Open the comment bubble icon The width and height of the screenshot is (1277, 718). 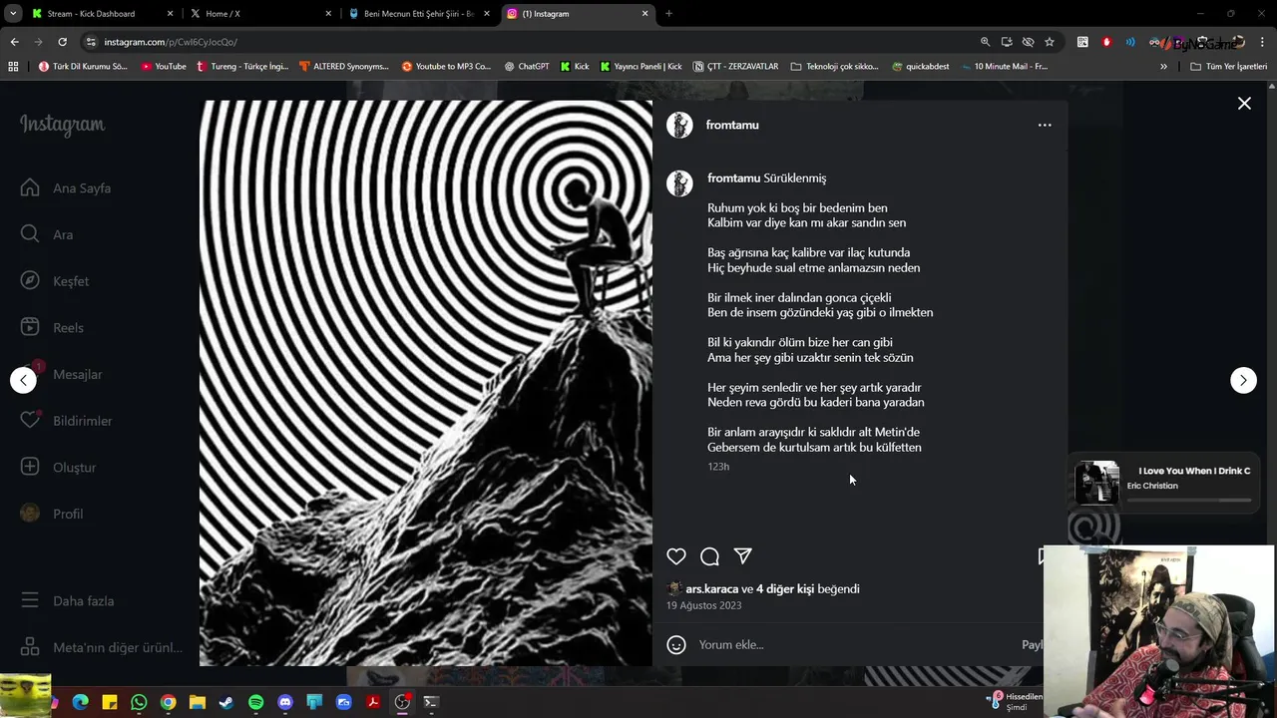(709, 556)
